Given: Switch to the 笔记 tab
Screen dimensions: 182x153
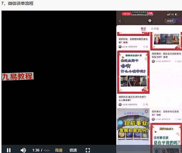Looking at the screenshot, I should coord(143,28).
